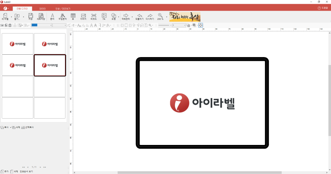Add a page with 추가 button
Viewport: 331px width, 174px height.
[x=4, y=172]
